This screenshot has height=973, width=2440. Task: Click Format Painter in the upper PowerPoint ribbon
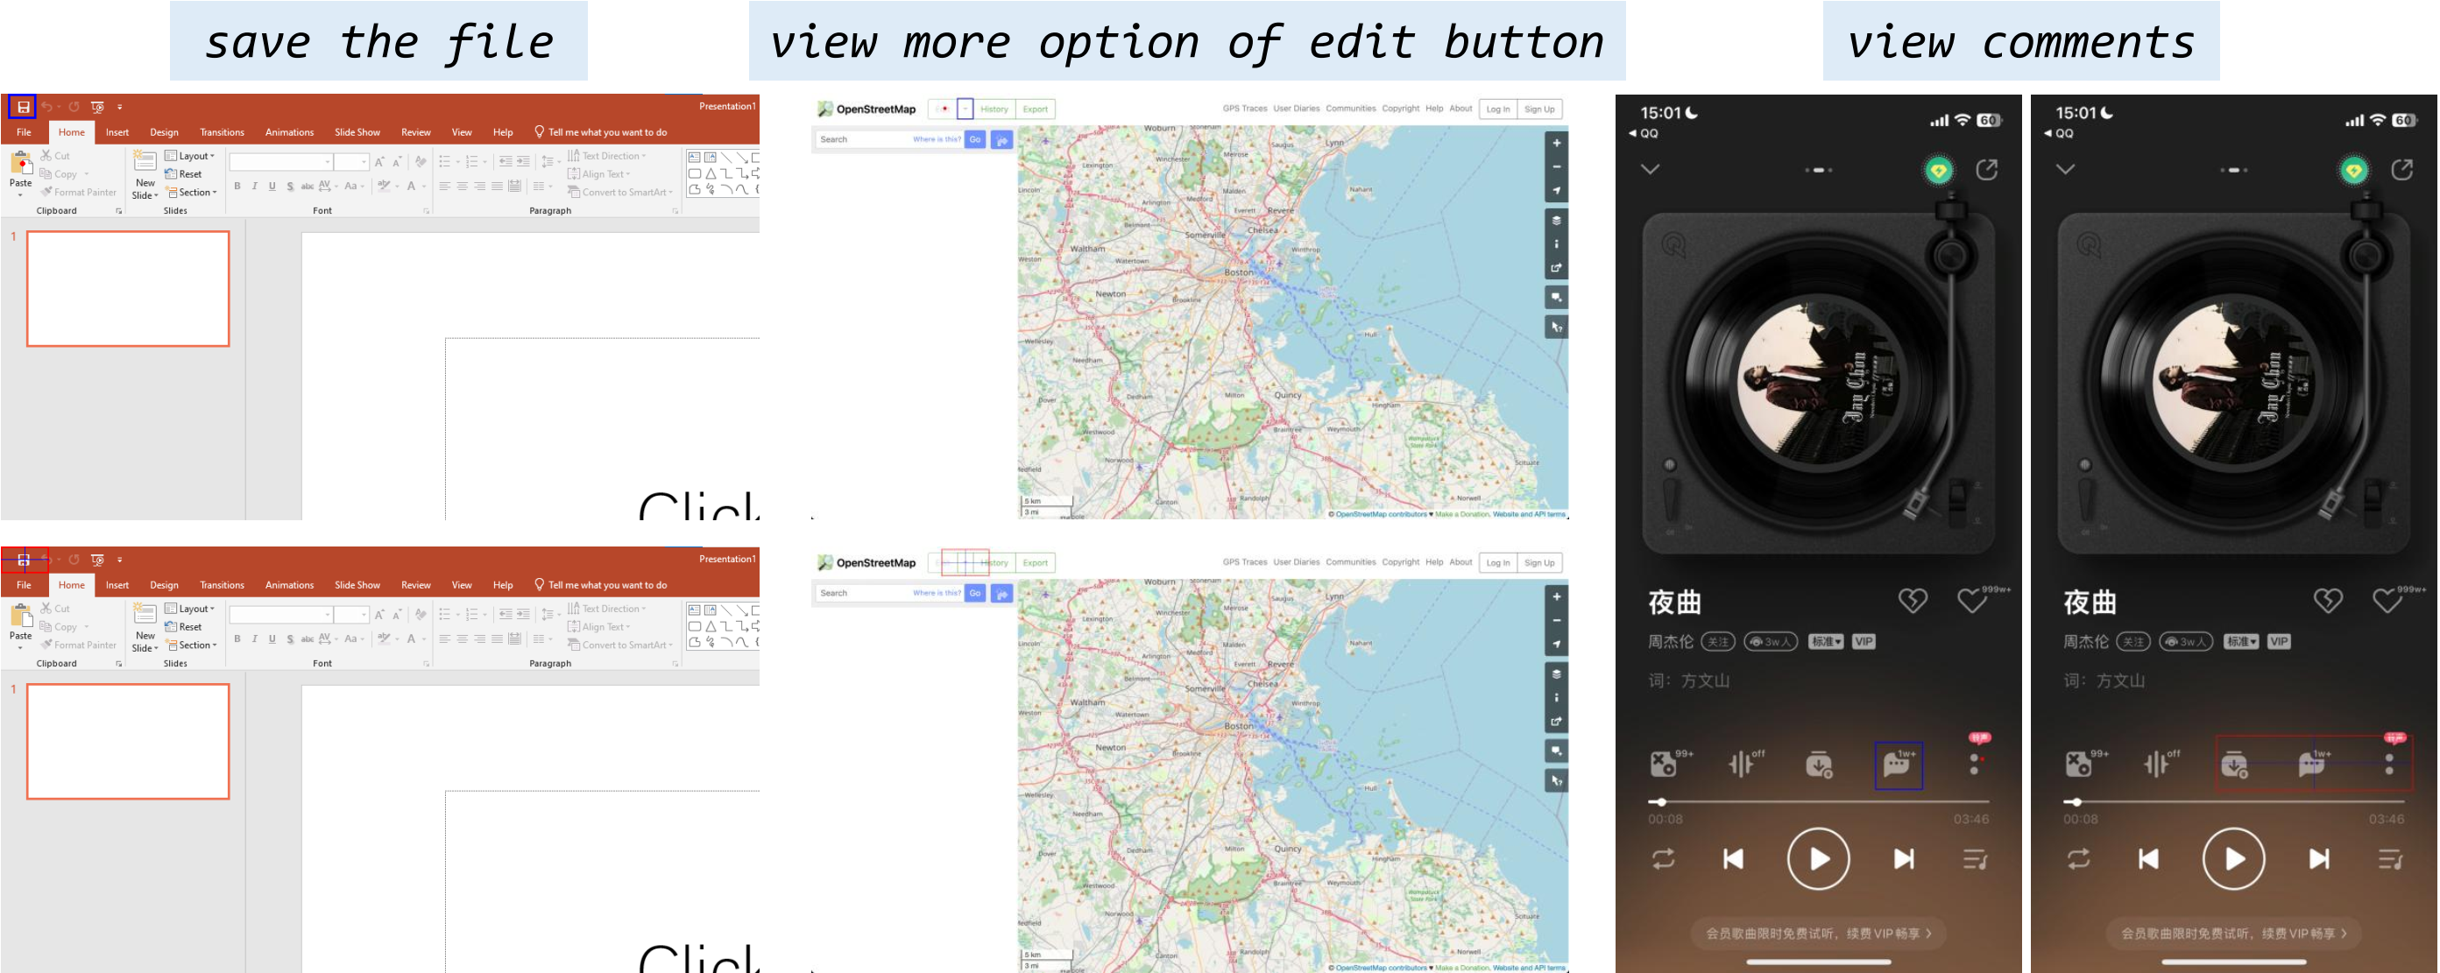(x=78, y=192)
